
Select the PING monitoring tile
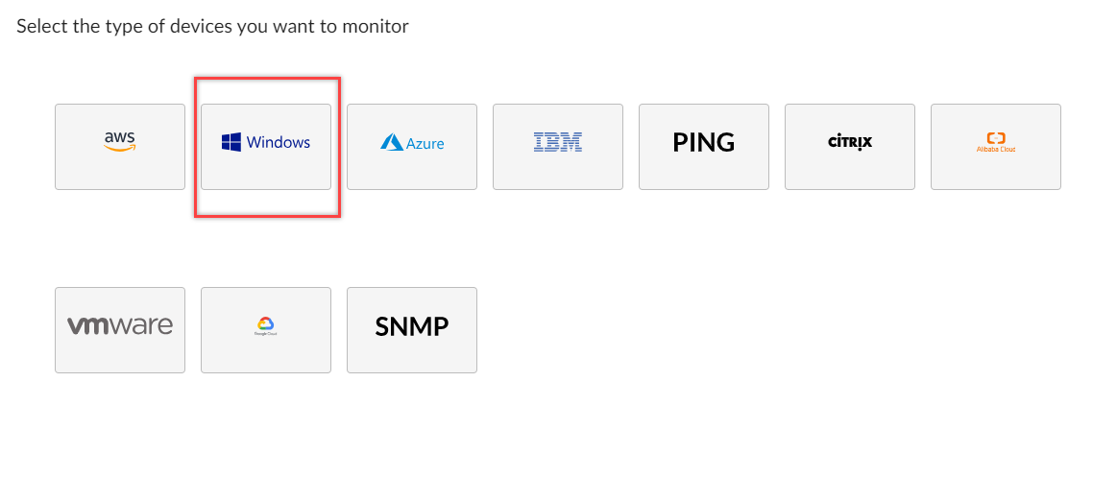[x=704, y=147]
